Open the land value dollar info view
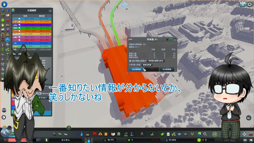254x143 pixels. click(3, 49)
